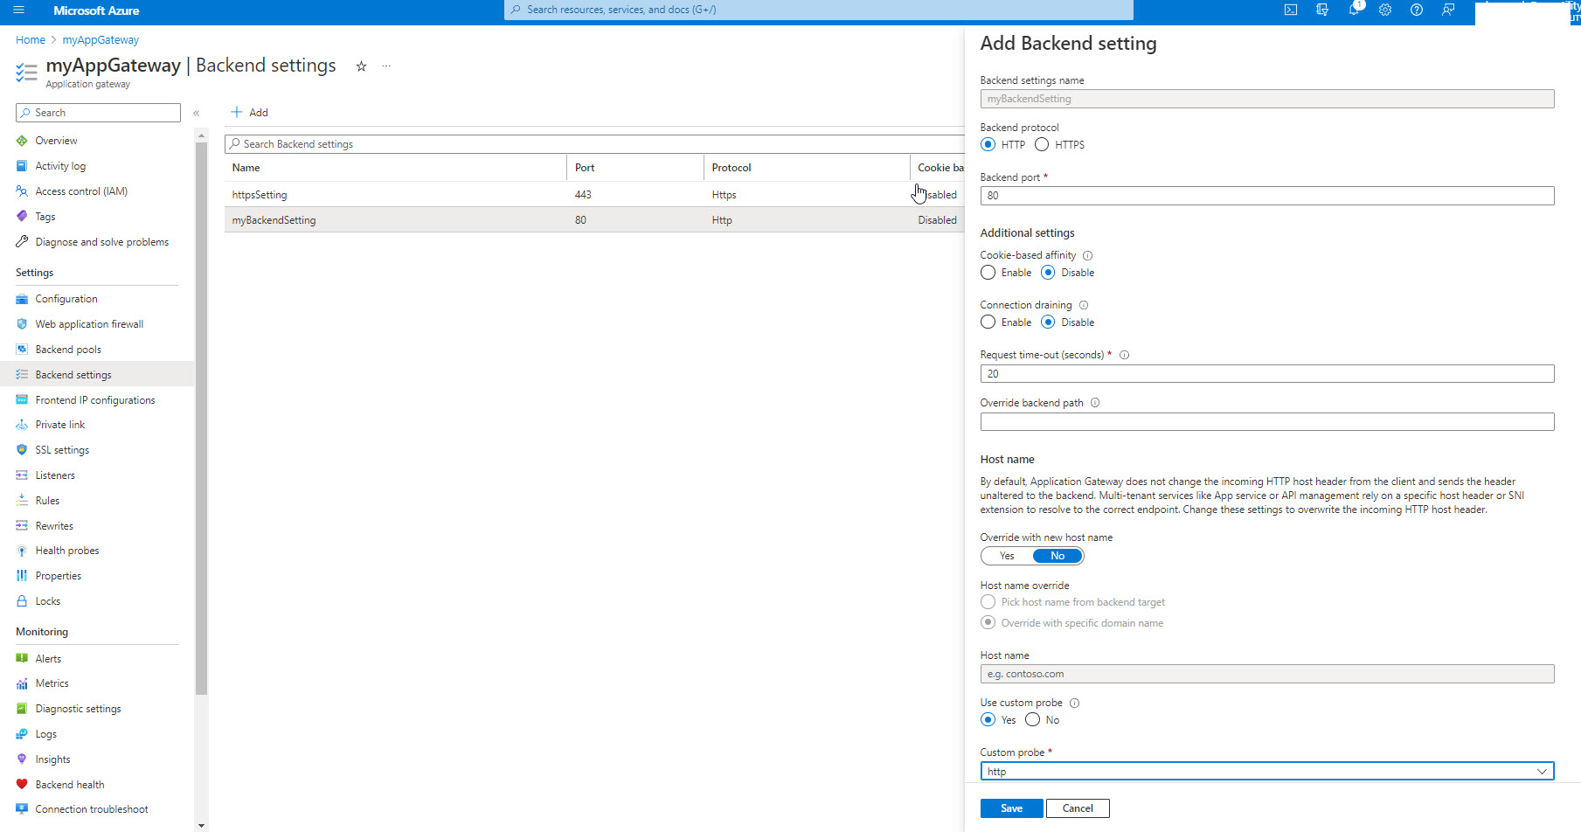Show info tooltip for Cookie-based affinity
The width and height of the screenshot is (1581, 832).
click(1088, 255)
